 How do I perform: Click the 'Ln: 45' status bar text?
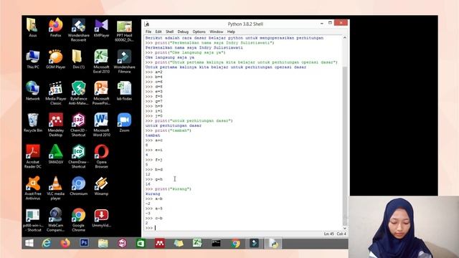[x=328, y=234]
